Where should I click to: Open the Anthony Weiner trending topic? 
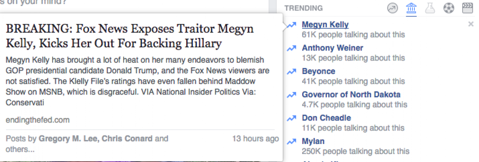pyautogui.click(x=332, y=48)
